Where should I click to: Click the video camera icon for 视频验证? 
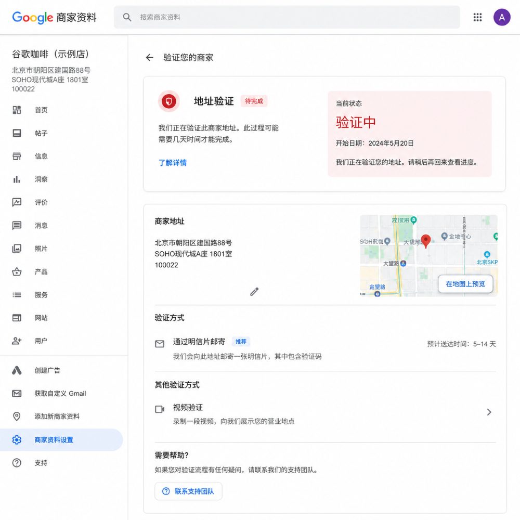coord(160,409)
